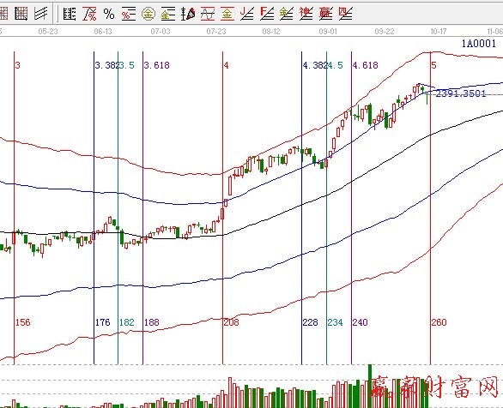Select the cycle line marked 3.618
The width and height of the screenshot is (503, 408).
tap(142, 207)
